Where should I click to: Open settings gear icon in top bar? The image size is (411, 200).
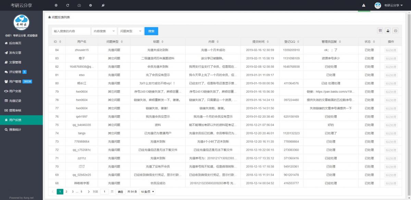coord(90,5)
